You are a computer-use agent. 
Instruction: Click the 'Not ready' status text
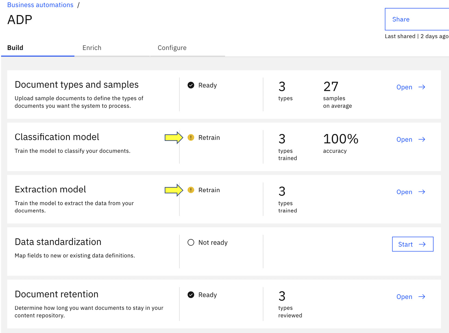(x=213, y=242)
